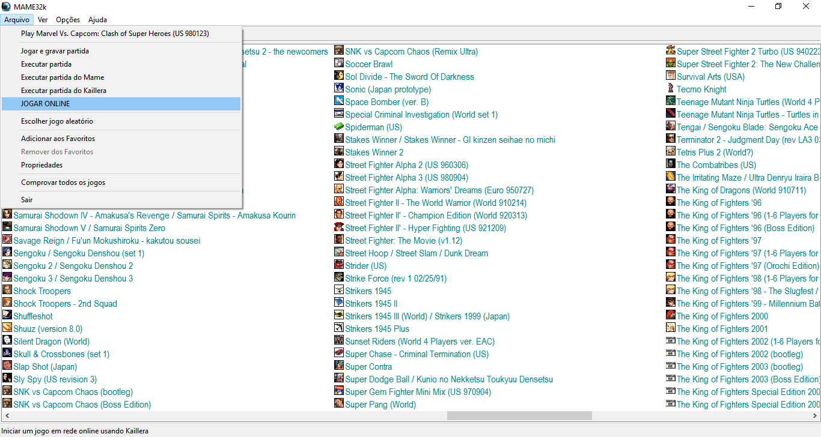Click the horizontal scrollbar thumb

click(519, 416)
